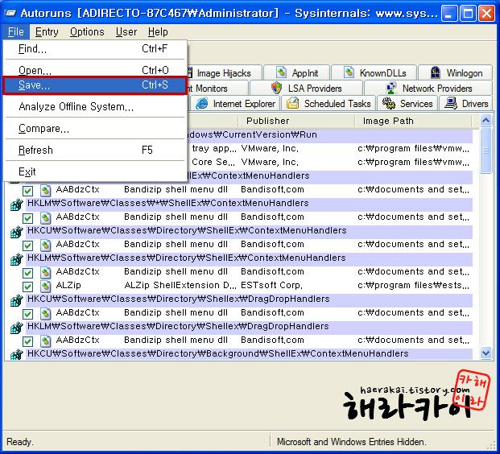Click the ALZip entry file icon

(x=46, y=286)
